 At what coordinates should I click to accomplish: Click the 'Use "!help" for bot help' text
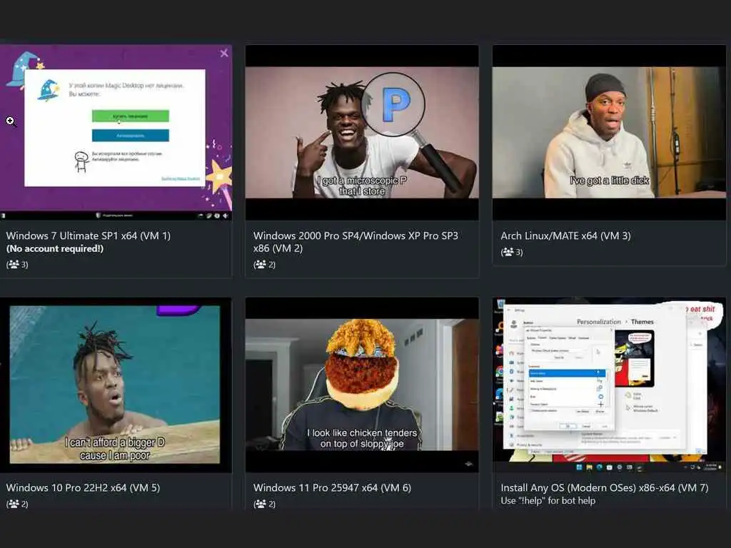[x=548, y=501]
